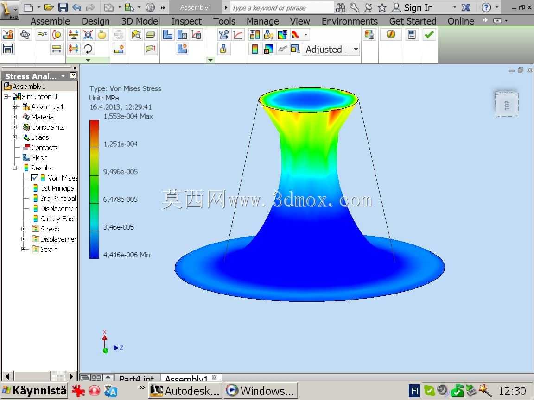Open Stress Analysis Settings icon

pos(412,34)
